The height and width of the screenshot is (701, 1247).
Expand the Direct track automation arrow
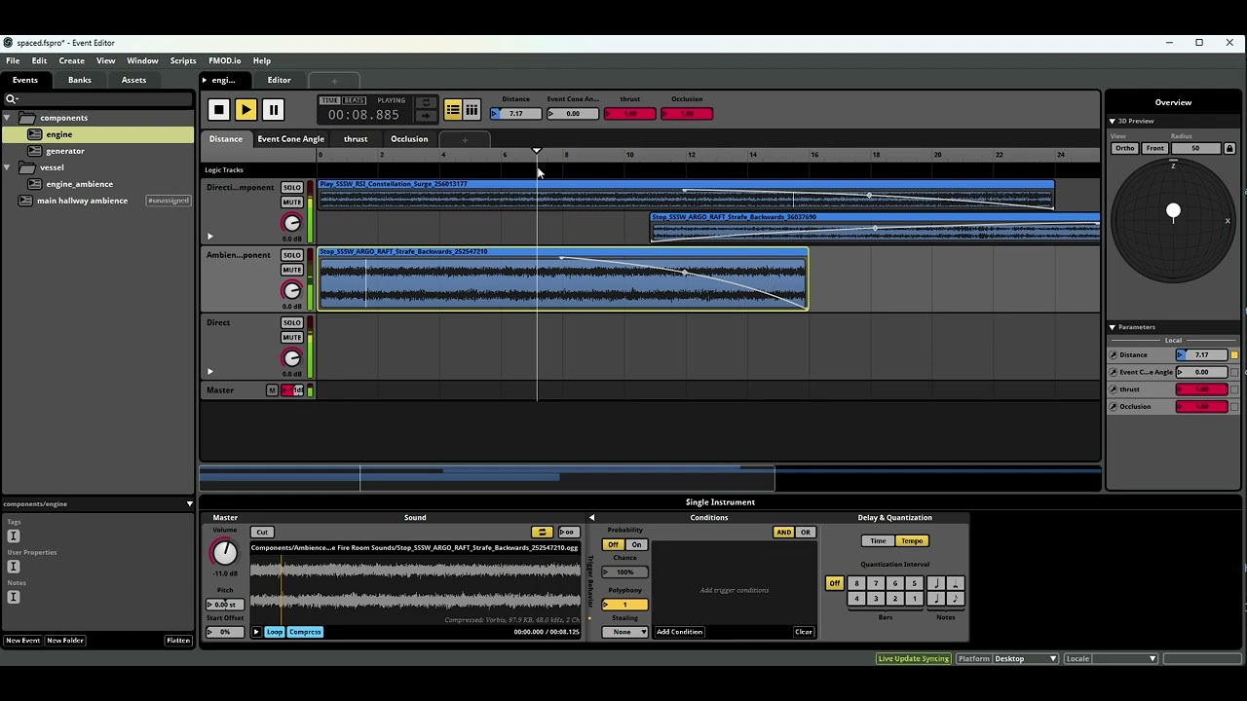click(x=209, y=371)
